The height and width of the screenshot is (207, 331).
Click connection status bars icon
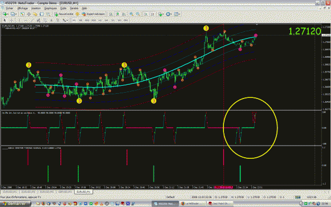coord(298,197)
